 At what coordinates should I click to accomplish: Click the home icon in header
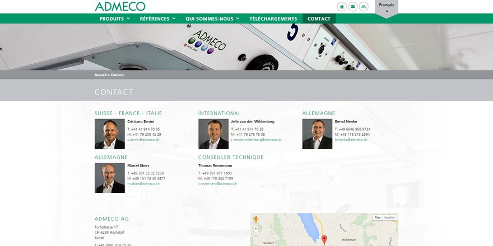tap(342, 7)
